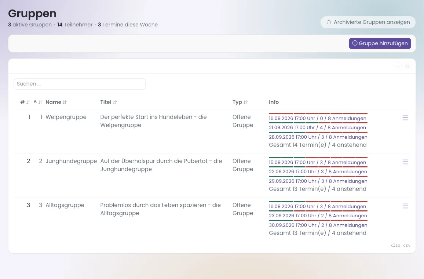The image size is (424, 279).
Task: Click 'Offene Gruppe' in the Junghundegruppe row
Action: 243,165
